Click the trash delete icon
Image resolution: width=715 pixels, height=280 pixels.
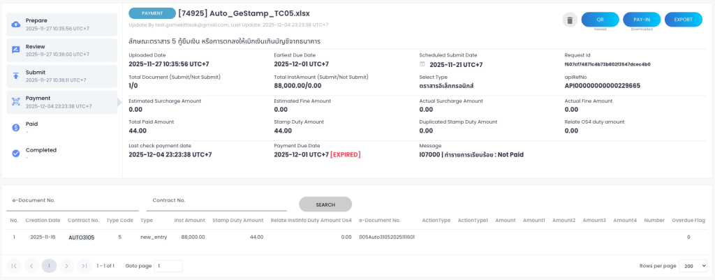570,20
